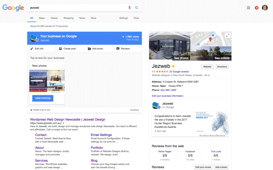
Task: Click the Website button
Action: (207, 67)
